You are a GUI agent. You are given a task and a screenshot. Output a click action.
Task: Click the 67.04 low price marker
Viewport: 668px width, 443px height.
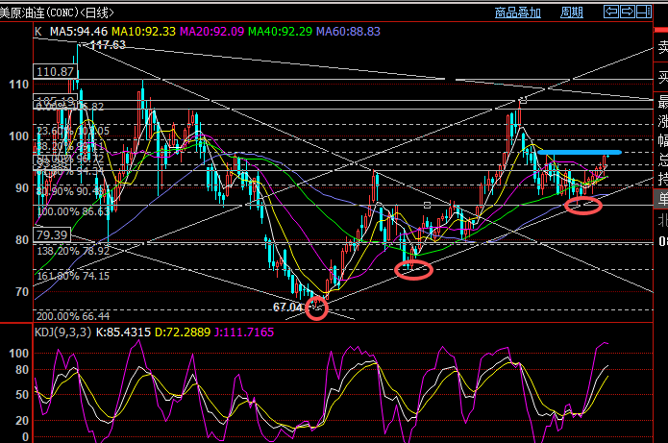coord(287,308)
